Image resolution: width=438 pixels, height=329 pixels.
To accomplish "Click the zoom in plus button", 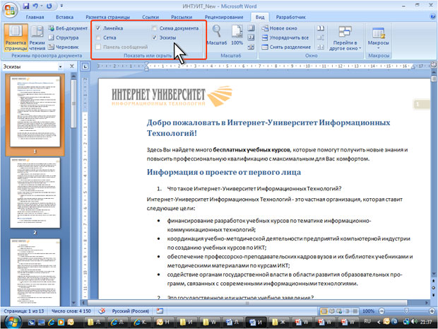I will pyautogui.click(x=432, y=311).
